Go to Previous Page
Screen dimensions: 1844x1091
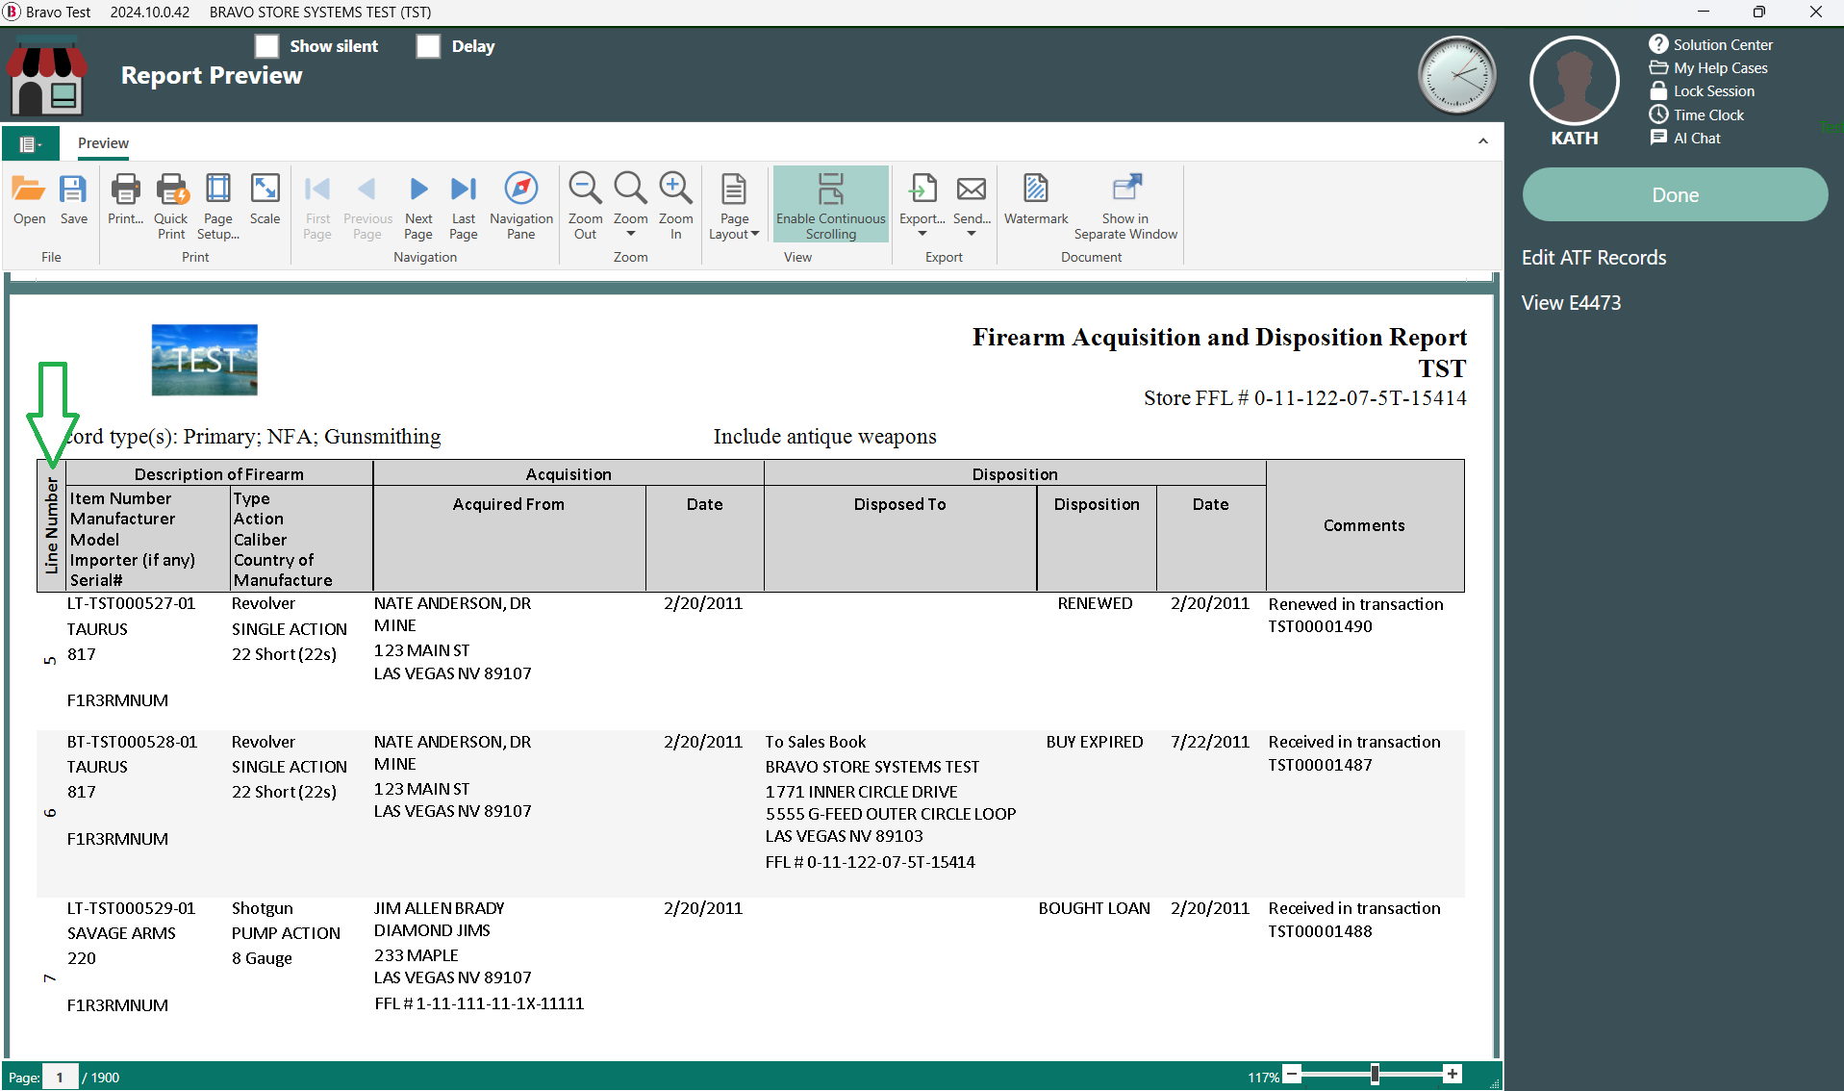pos(367,206)
